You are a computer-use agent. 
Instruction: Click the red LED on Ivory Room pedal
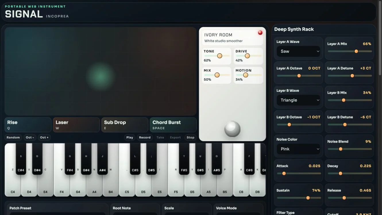coord(260,32)
